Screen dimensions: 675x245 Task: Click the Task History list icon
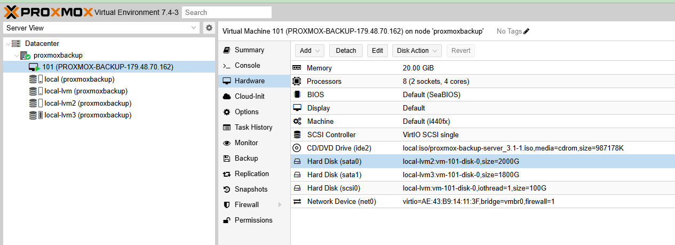pos(226,128)
